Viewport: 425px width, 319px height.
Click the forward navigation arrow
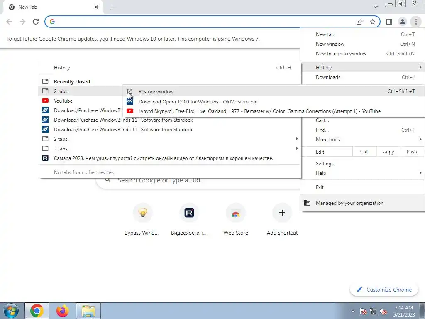[22, 22]
